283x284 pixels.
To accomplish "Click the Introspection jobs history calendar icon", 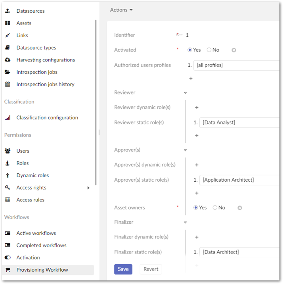I will click(x=8, y=84).
